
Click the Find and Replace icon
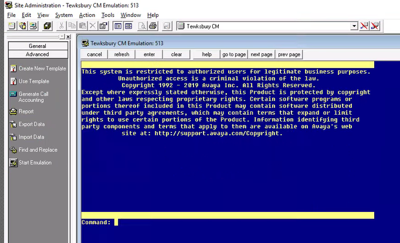click(13, 150)
